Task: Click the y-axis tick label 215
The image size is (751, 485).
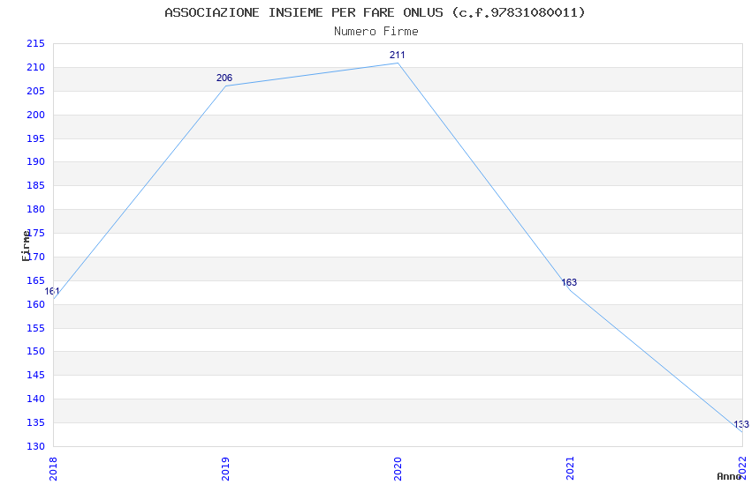Action: 35,43
